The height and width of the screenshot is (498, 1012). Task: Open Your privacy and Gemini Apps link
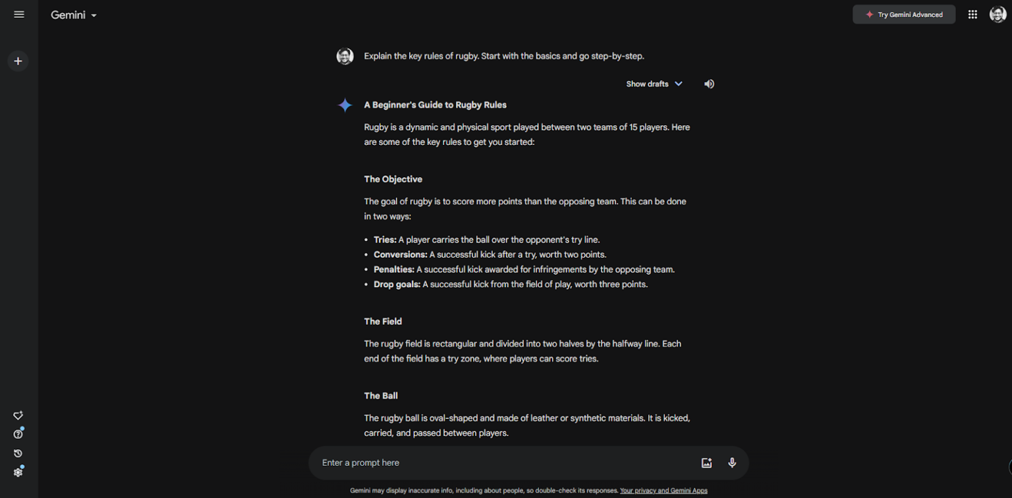coord(663,491)
